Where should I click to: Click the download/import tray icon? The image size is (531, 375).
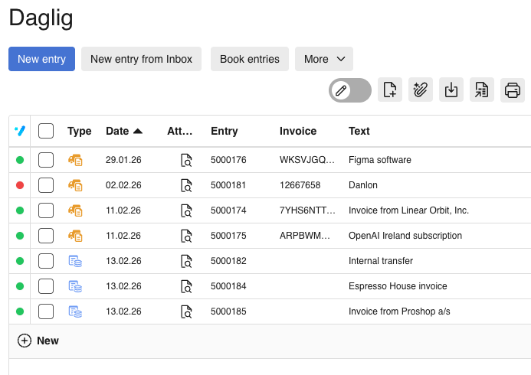click(x=451, y=90)
